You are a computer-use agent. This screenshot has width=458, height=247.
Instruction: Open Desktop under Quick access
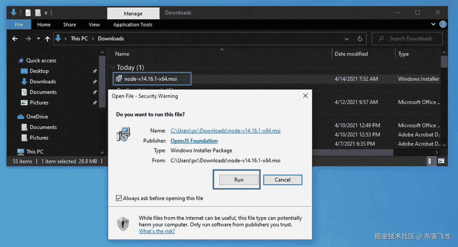[x=39, y=71]
